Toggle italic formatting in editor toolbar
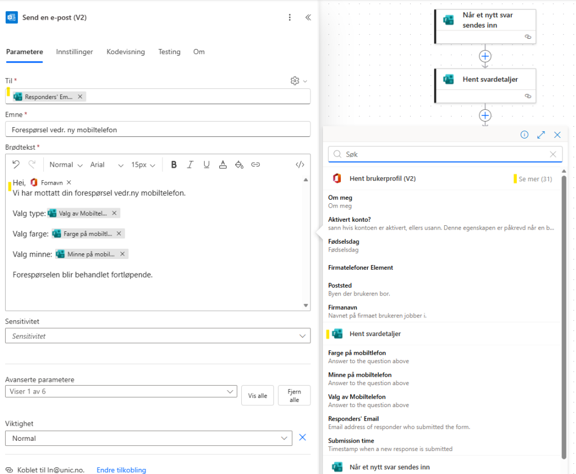This screenshot has height=474, width=576. [x=190, y=165]
